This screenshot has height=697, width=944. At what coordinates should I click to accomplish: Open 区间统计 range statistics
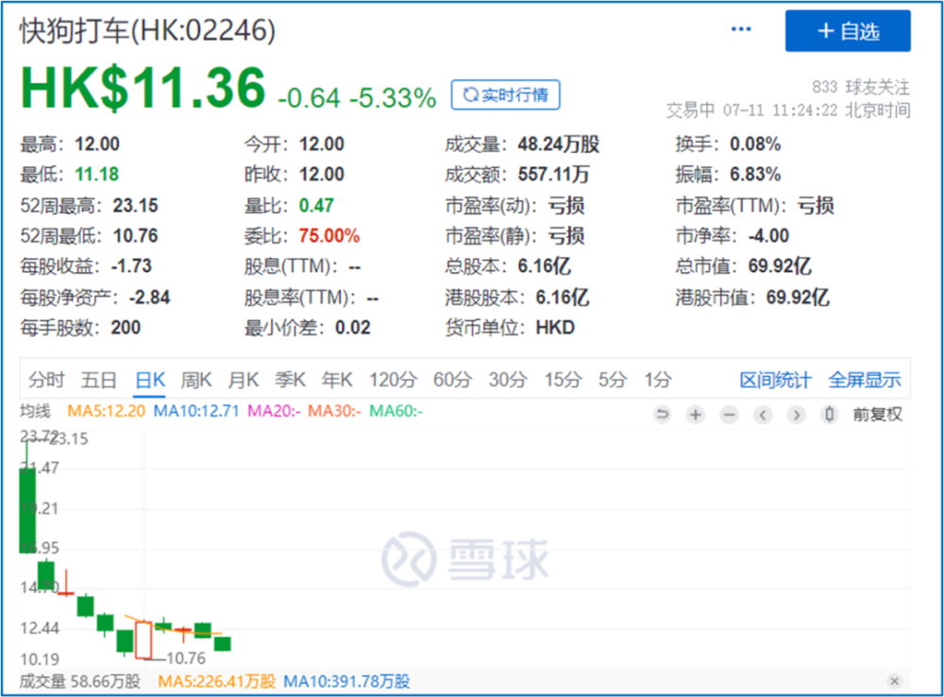[x=775, y=381]
